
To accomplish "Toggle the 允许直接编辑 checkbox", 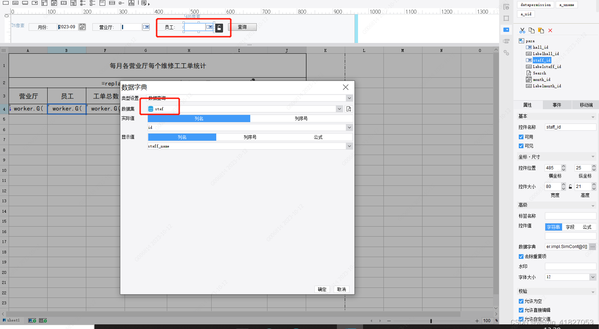I will [521, 310].
